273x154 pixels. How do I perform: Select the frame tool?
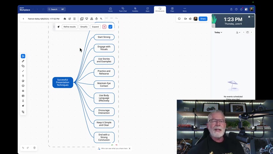[23, 91]
